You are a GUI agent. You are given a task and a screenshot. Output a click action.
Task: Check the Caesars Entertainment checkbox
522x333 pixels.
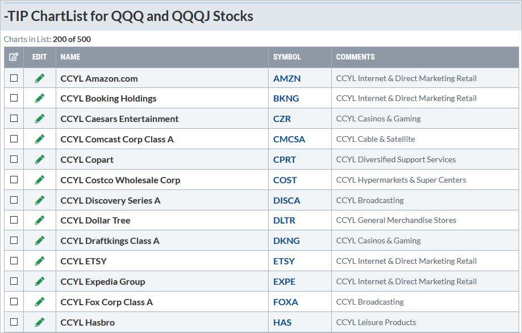click(x=14, y=119)
